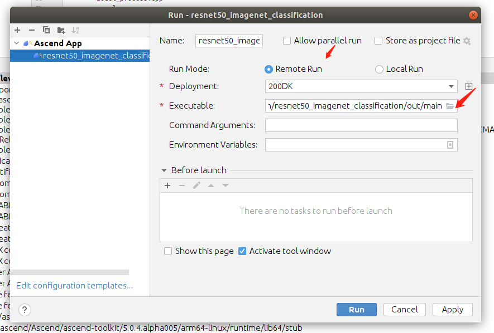Select resnet50_imagenet_classification configuration in tree

(95, 56)
